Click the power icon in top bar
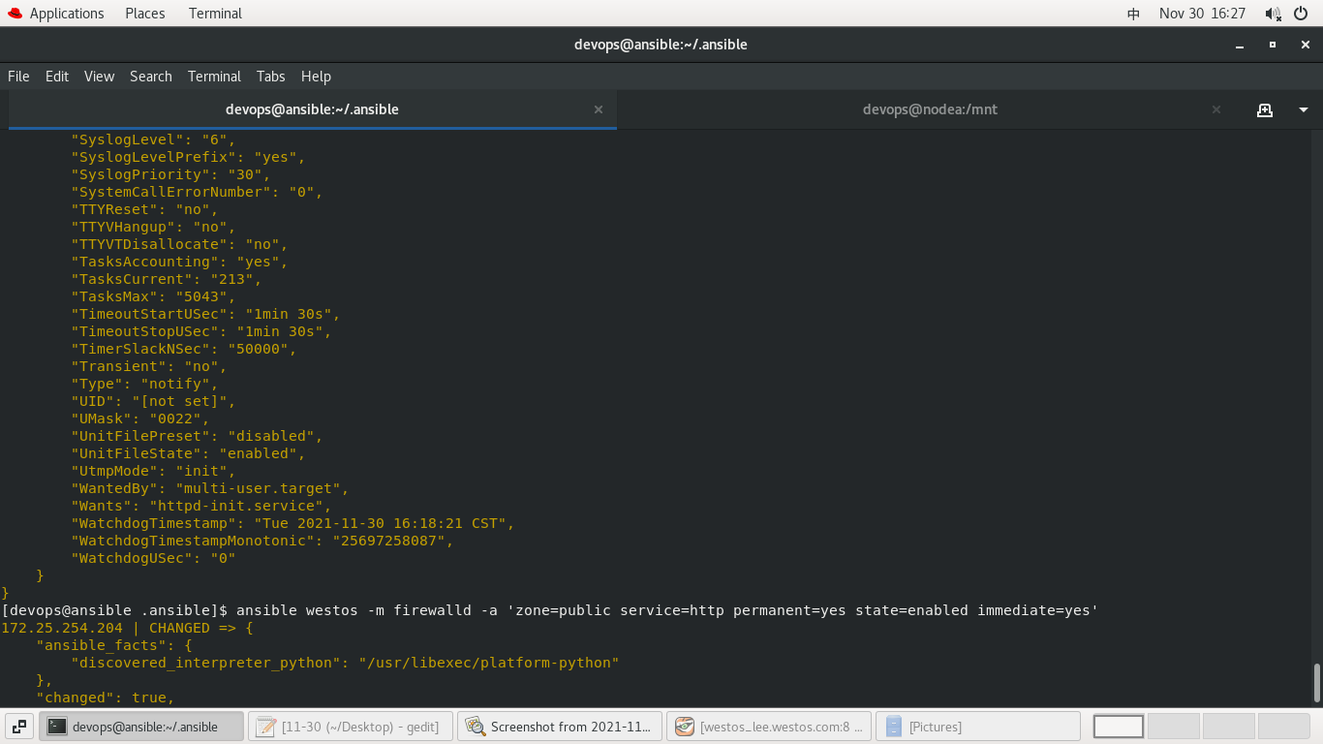This screenshot has height=744, width=1323. [x=1301, y=14]
